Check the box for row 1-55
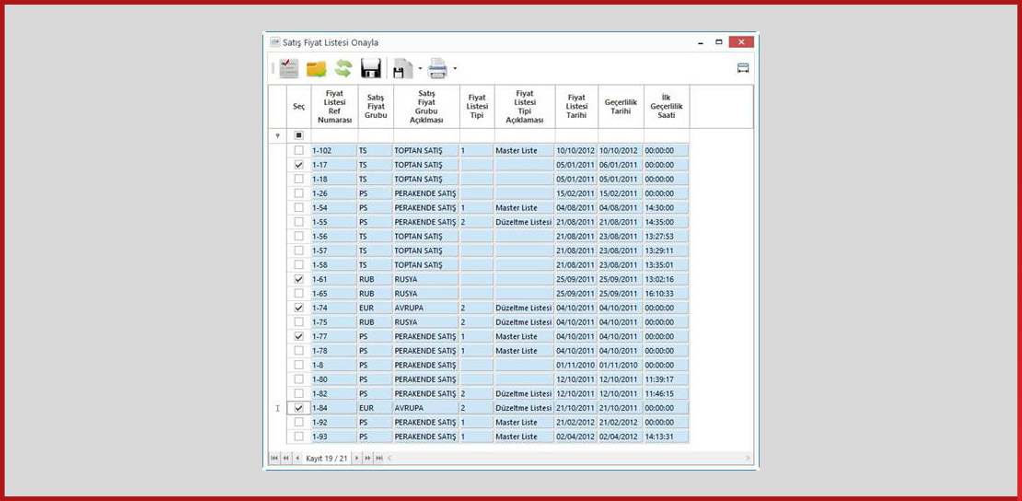 (x=298, y=222)
